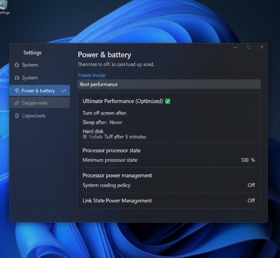Image resolution: width=280 pixels, height=258 pixels.
Task: Click the Sleep after Never setting
Action: tap(116, 122)
